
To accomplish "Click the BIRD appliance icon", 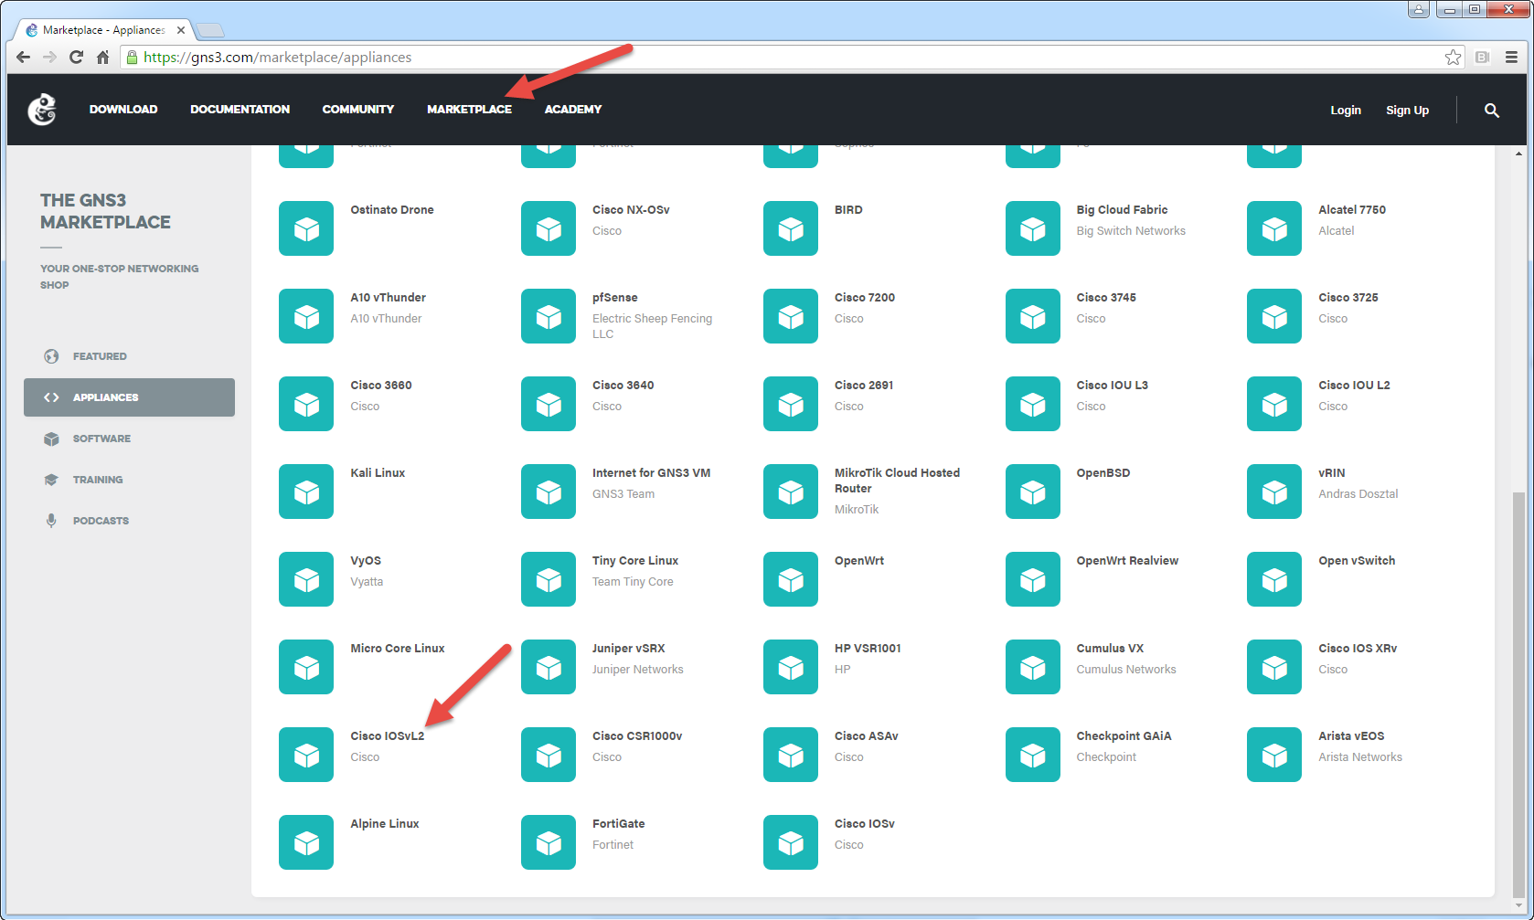I will coord(791,228).
